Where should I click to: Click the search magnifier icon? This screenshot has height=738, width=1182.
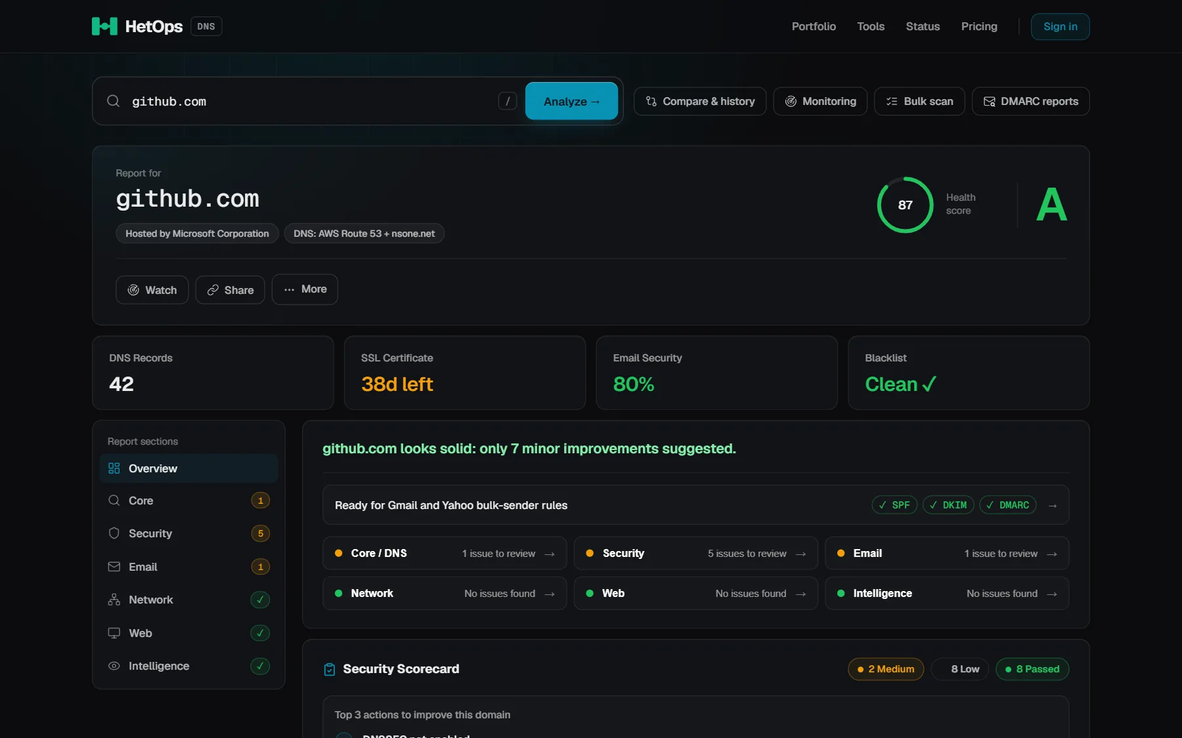coord(114,101)
